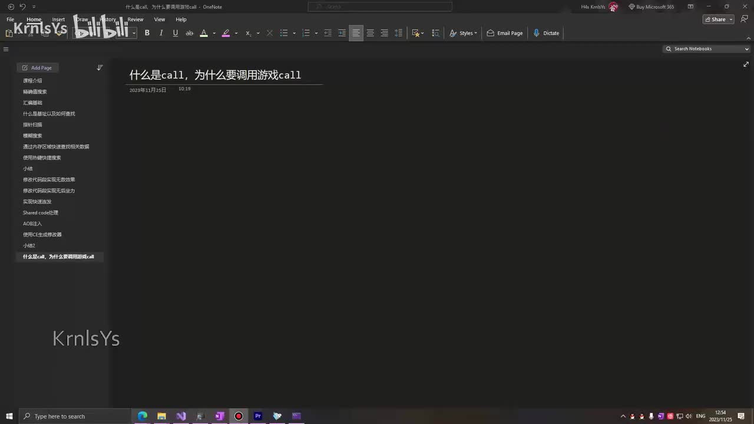Screen dimensions: 754x424
Task: Expand page to full view
Action: (x=746, y=64)
